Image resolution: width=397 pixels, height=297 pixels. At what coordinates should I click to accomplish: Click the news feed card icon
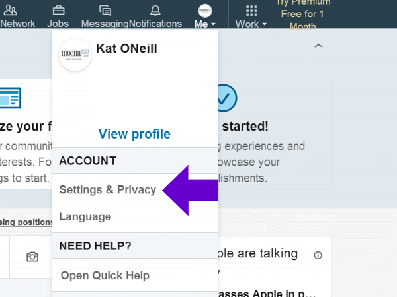[10, 98]
